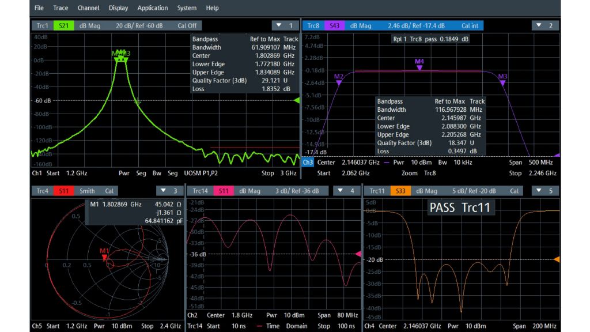
Task: Click the Time Domain label of Trc14
Action: point(287,326)
